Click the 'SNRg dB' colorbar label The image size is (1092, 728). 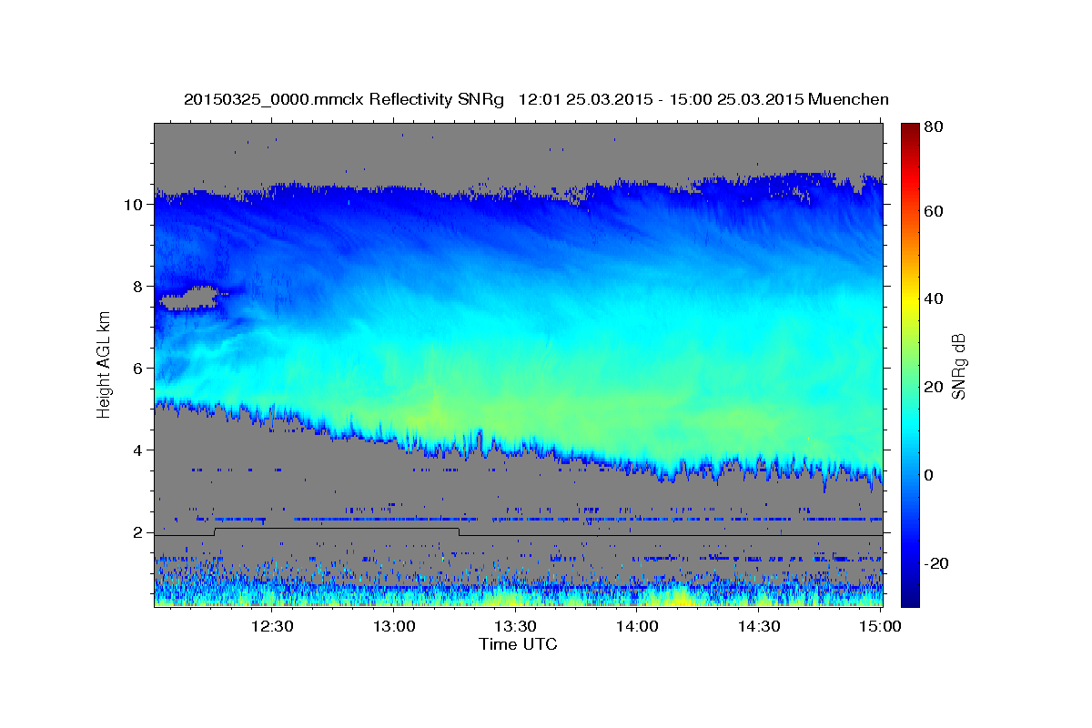pos(959,366)
